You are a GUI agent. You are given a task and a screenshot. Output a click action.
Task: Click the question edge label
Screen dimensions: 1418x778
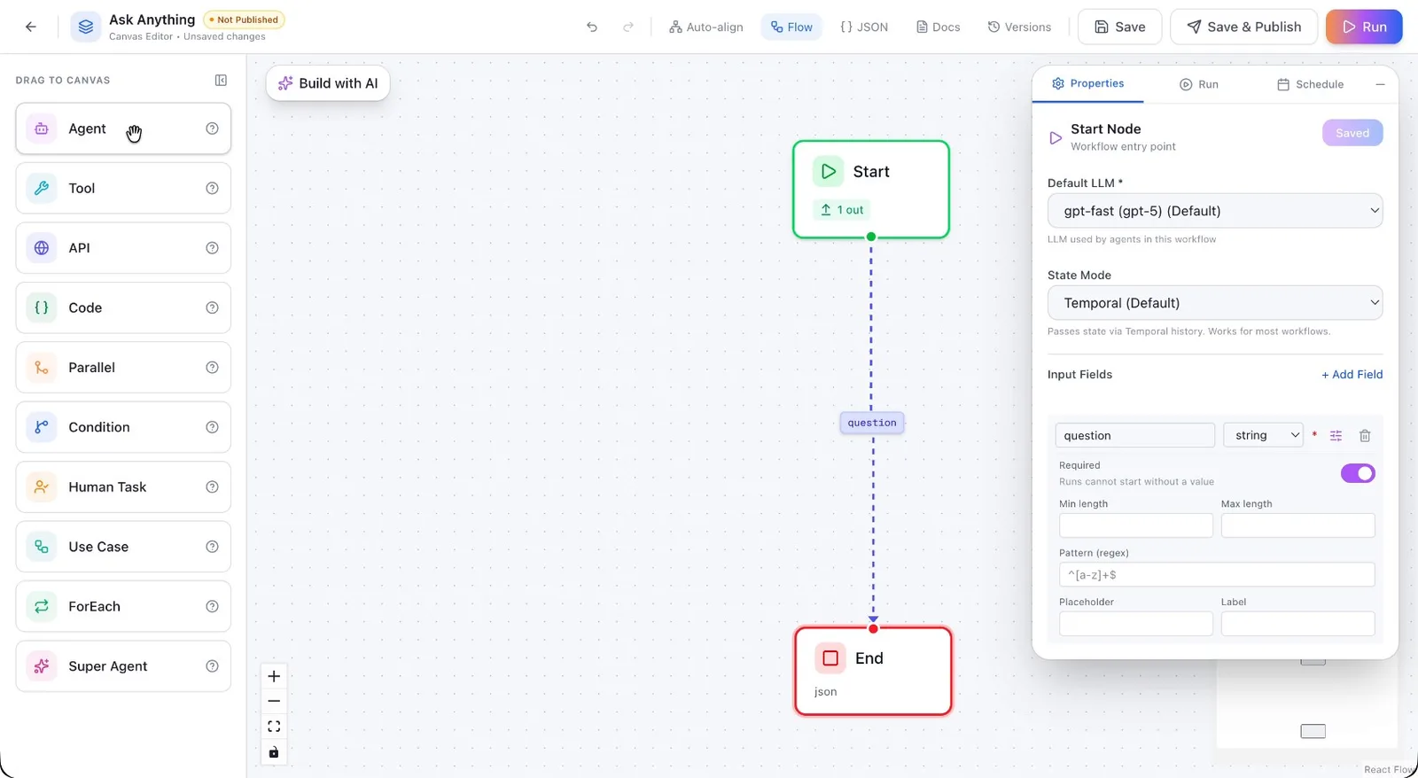point(872,423)
